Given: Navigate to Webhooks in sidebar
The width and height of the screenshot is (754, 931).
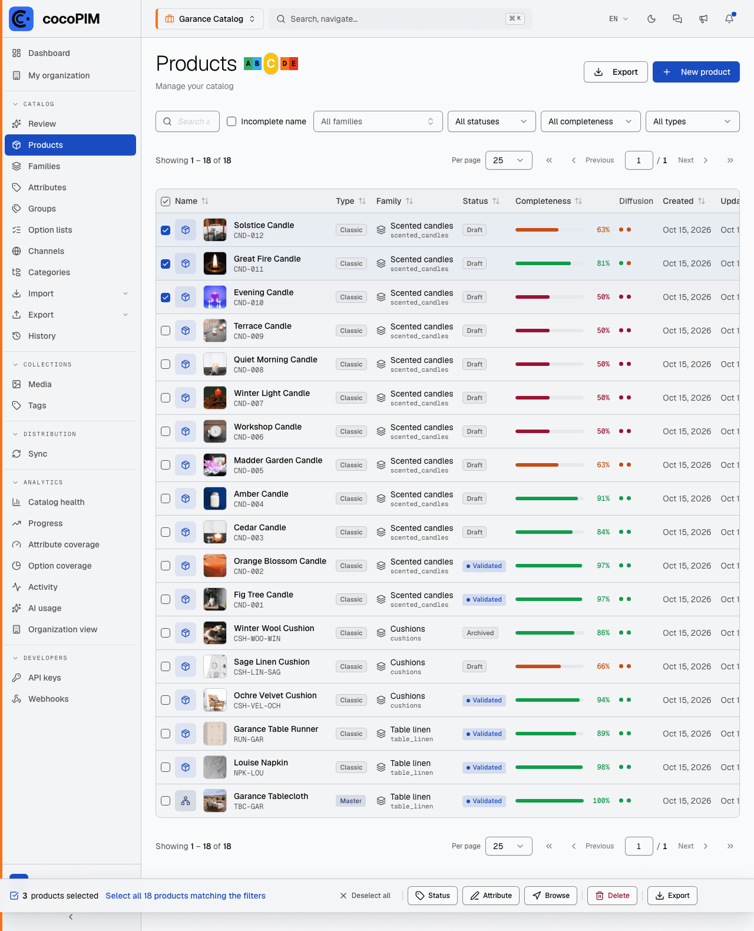Looking at the screenshot, I should pyautogui.click(x=70, y=699).
